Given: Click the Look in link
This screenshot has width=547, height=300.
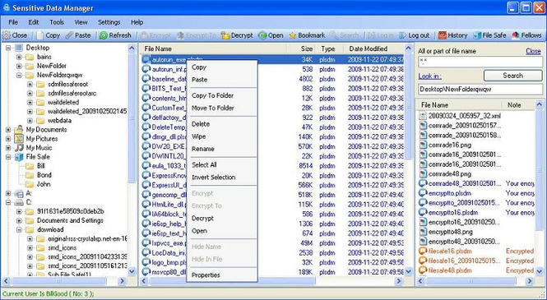Looking at the screenshot, I should 429,76.
